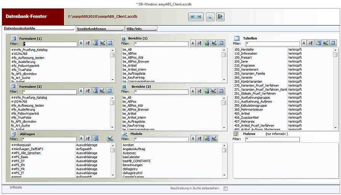Click the Module filter input field

pyautogui.click(x=162, y=139)
